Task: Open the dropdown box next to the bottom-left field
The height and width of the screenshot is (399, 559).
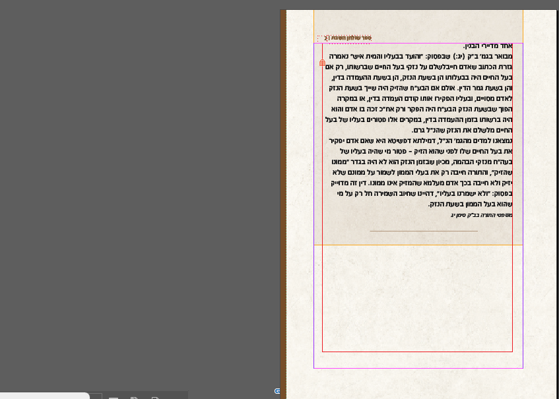Action: (96, 396)
